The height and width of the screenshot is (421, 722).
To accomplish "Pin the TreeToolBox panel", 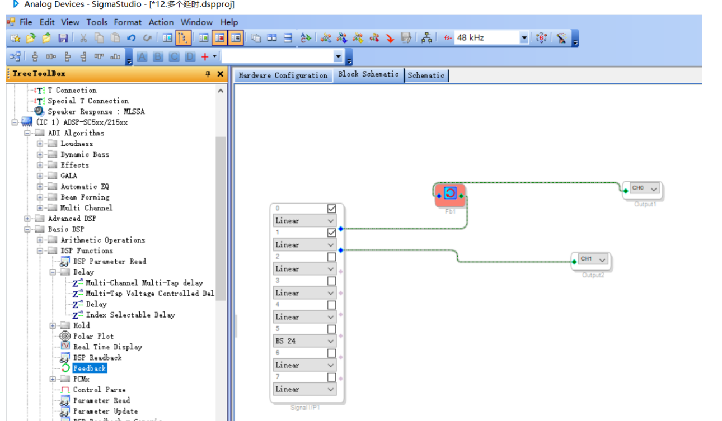I will [x=208, y=74].
